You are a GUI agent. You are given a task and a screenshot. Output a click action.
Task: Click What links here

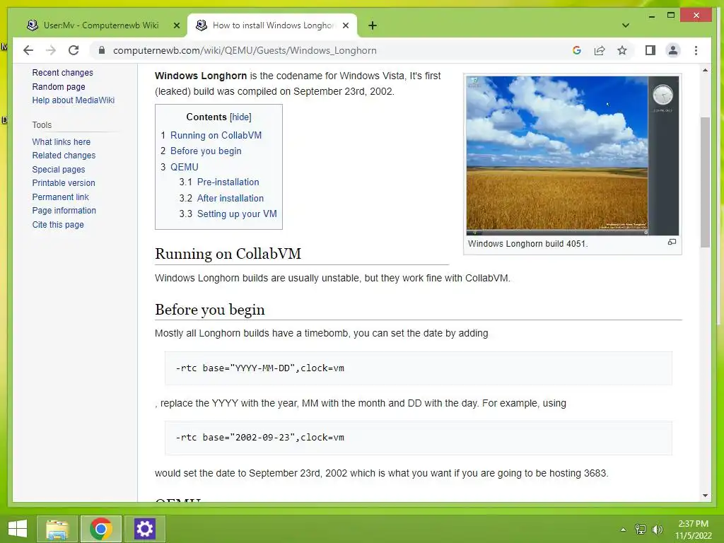click(61, 141)
